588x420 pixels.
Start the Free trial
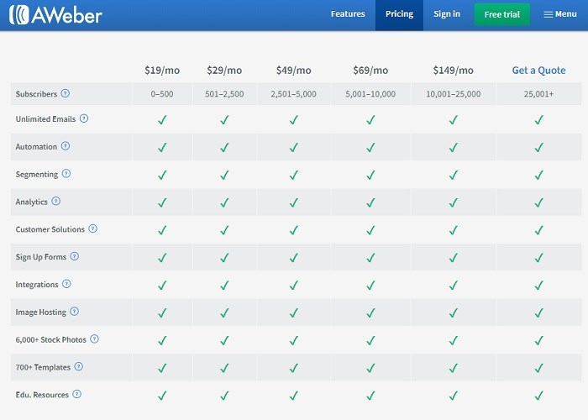pyautogui.click(x=502, y=14)
